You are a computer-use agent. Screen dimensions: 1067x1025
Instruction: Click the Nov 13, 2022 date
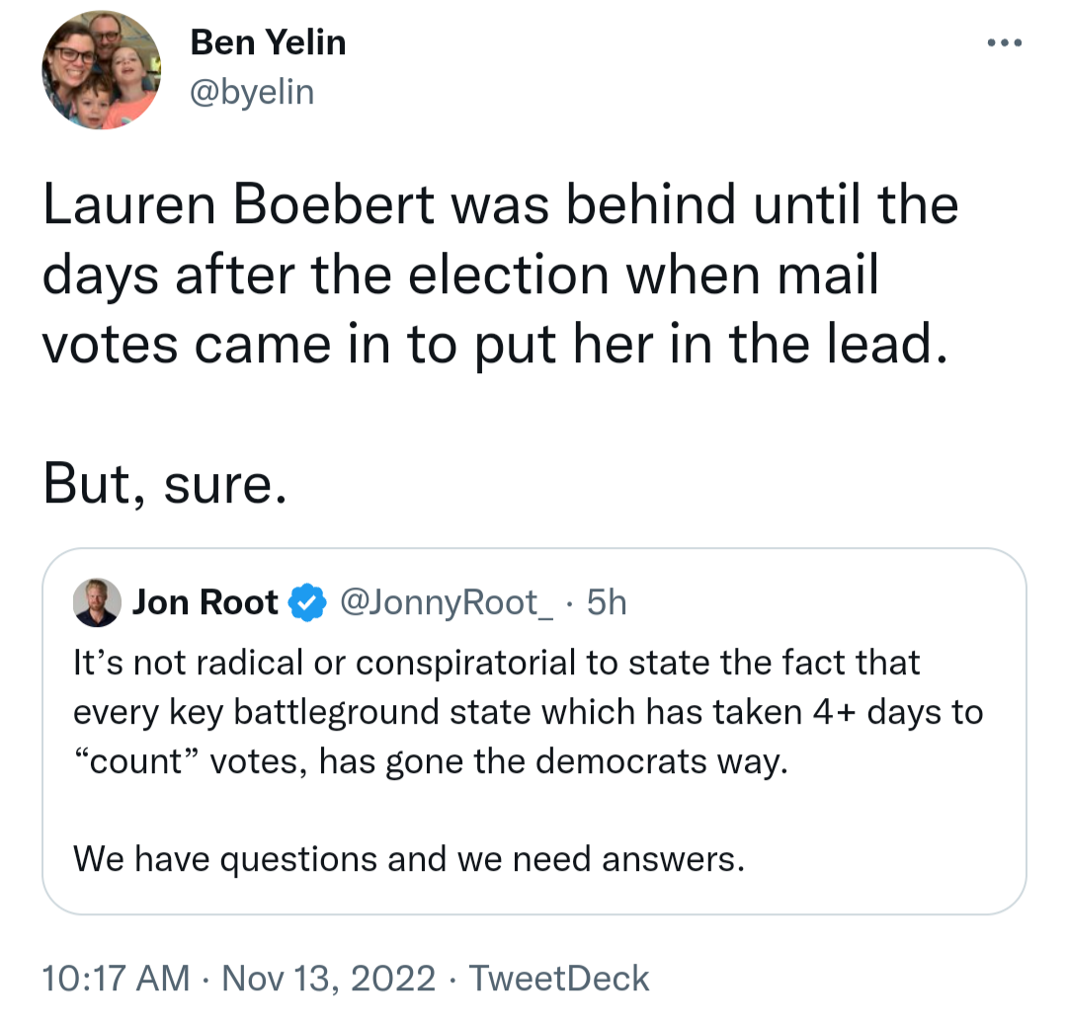(x=329, y=978)
